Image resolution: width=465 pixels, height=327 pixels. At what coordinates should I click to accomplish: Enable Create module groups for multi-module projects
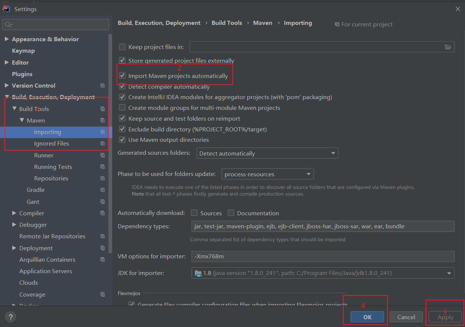122,108
